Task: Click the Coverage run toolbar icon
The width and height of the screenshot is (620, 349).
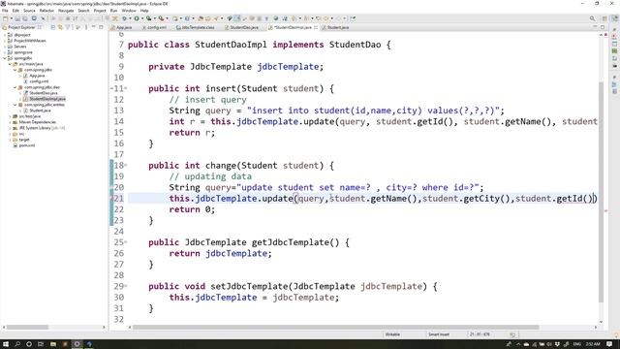Action: [x=148, y=18]
